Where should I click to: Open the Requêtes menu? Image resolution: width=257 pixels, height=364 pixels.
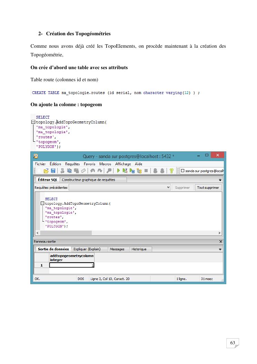72,164
